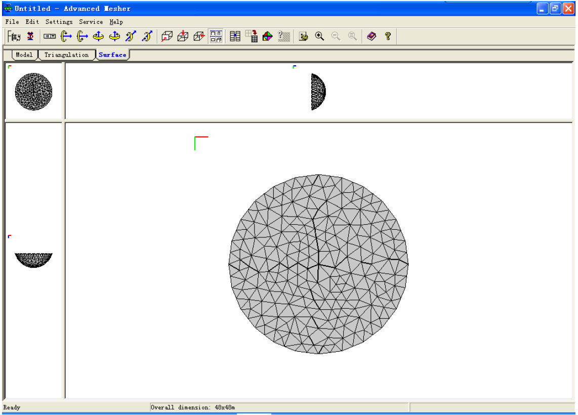Open the Service menu
578x415 pixels.
[91, 22]
